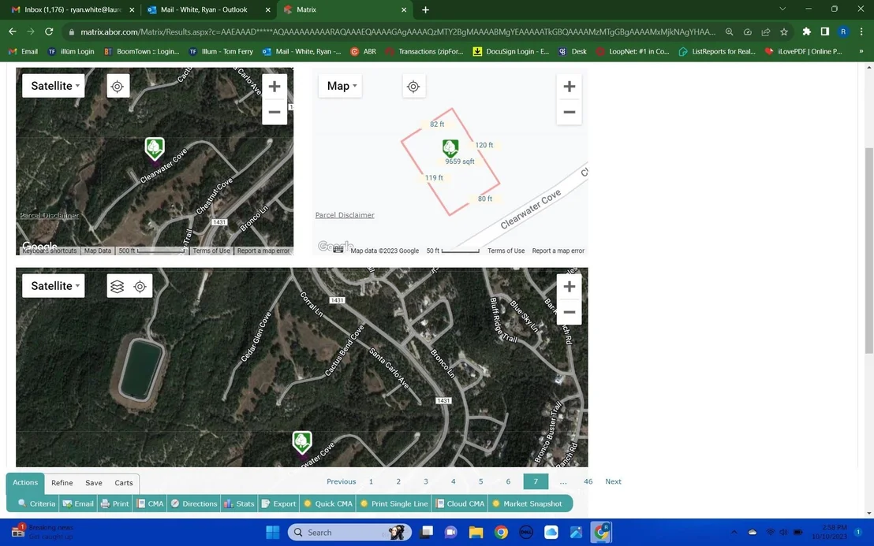Open the DocuSign Login bookmark
Screen dimensions: 874x546
(510, 51)
